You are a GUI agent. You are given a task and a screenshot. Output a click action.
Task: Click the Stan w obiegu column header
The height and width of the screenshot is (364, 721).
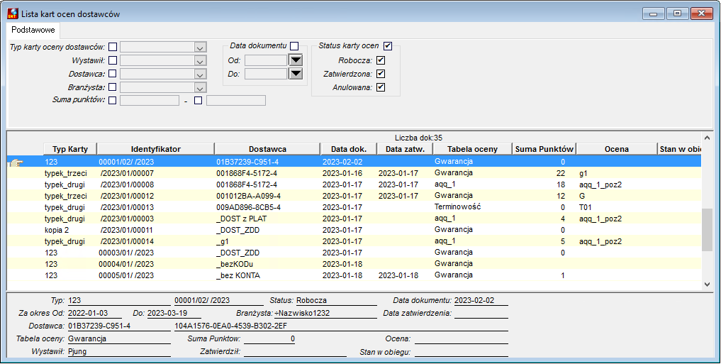pyautogui.click(x=679, y=149)
